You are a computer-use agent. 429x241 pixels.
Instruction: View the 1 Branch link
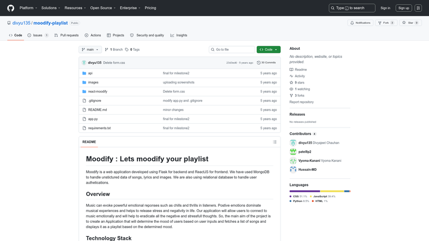pyautogui.click(x=114, y=49)
